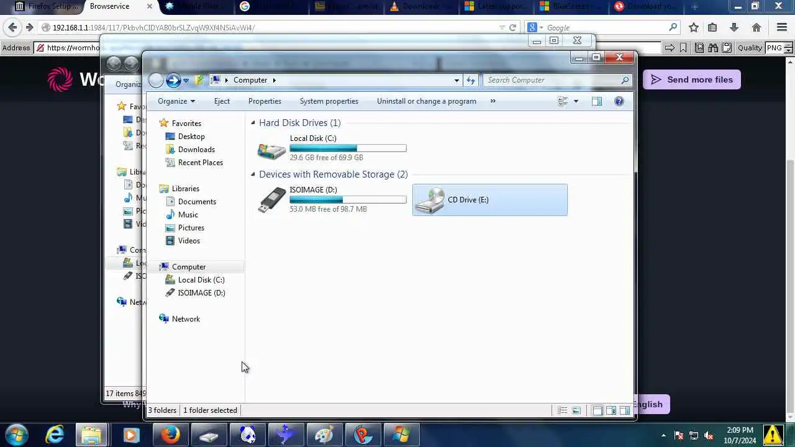Click the Up folder icon in Explorer

(199, 80)
